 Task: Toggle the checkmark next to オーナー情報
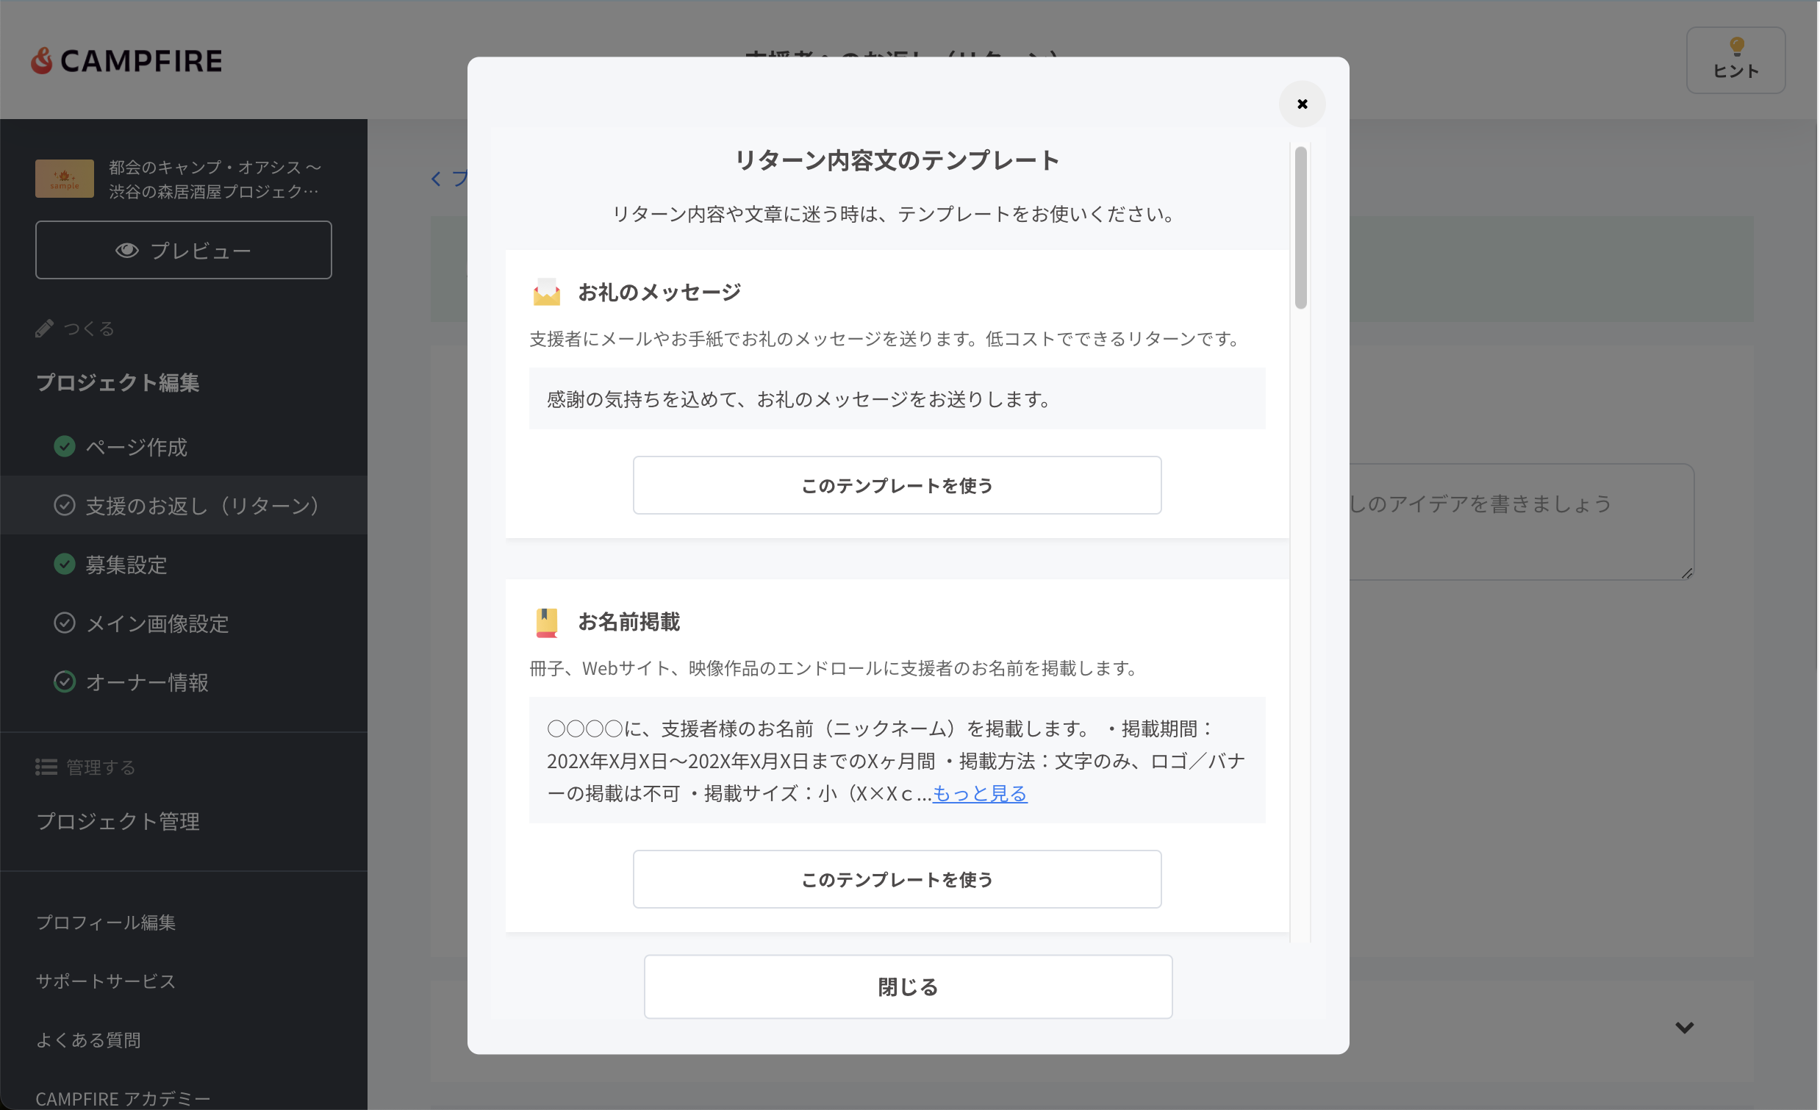[x=64, y=681]
